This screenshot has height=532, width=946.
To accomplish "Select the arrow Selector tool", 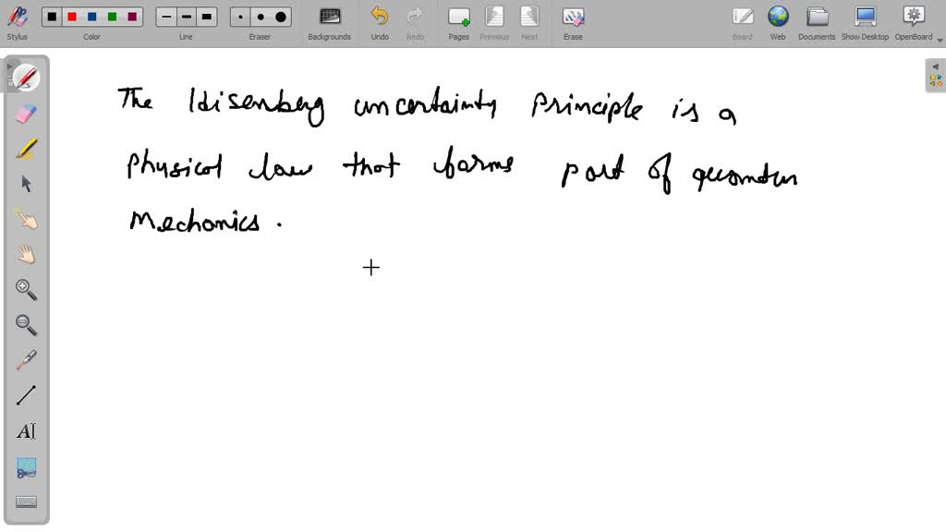I will [26, 183].
